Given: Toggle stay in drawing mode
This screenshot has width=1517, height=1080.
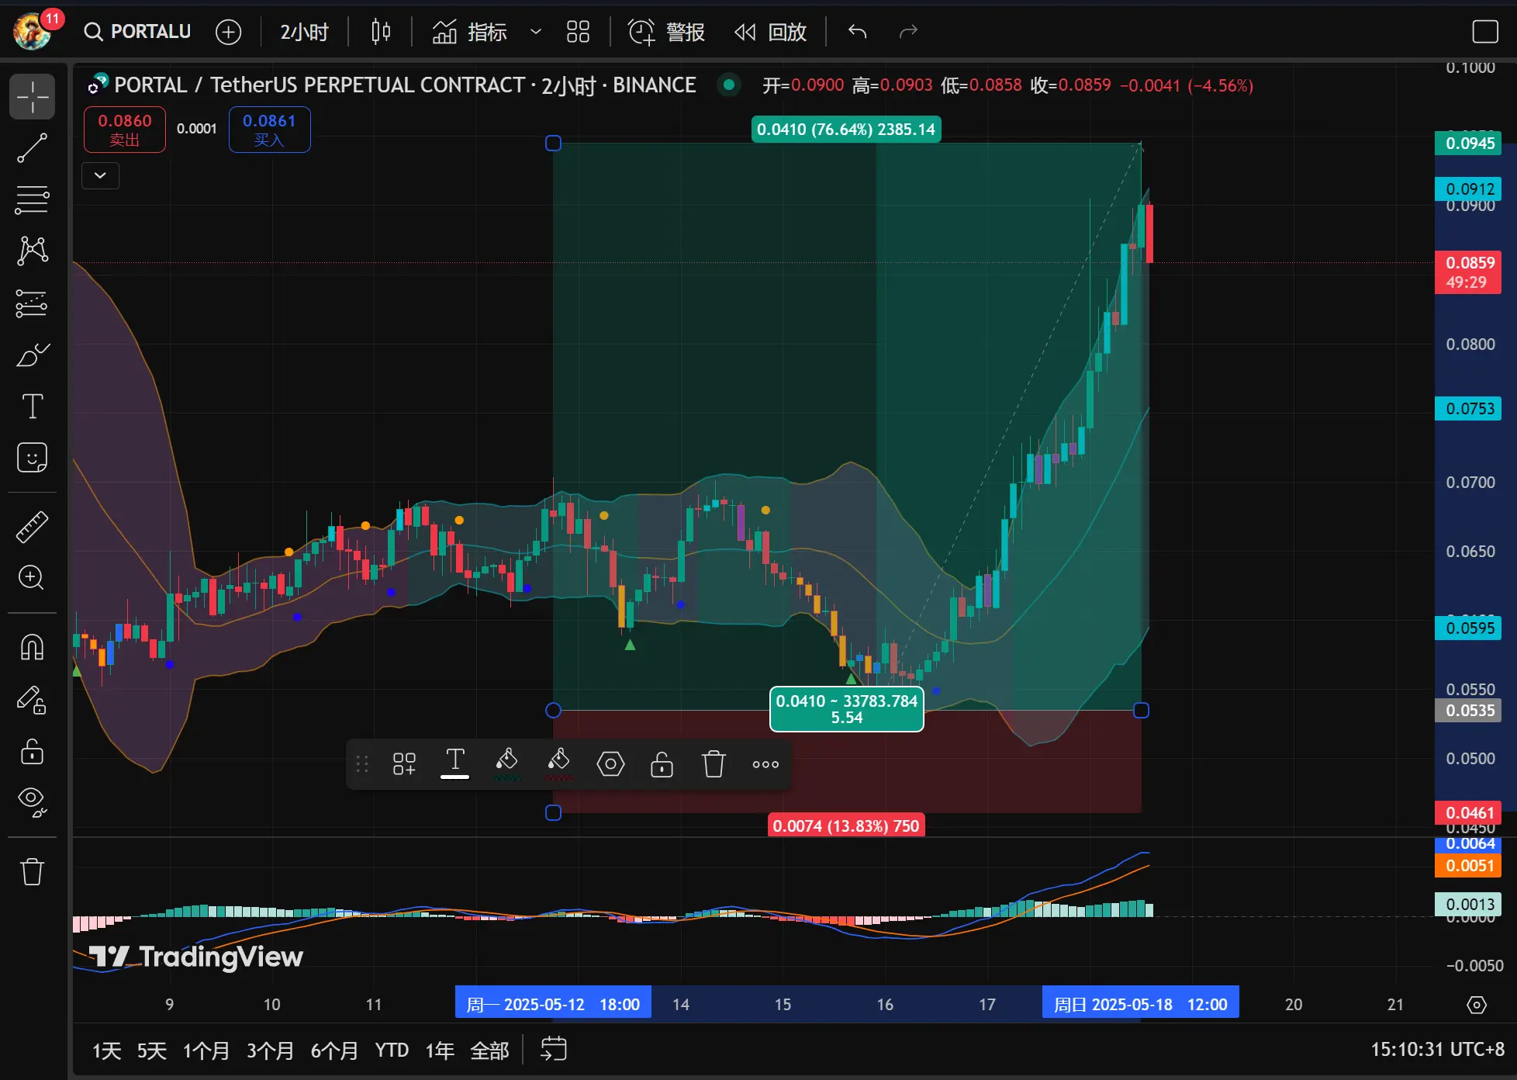Looking at the screenshot, I should (x=32, y=700).
